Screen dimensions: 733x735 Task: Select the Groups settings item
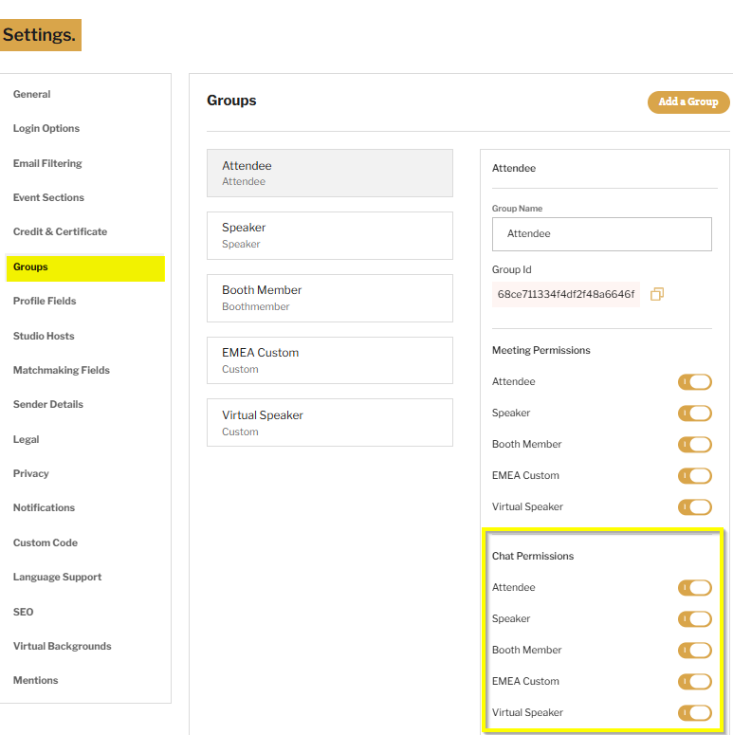85,267
